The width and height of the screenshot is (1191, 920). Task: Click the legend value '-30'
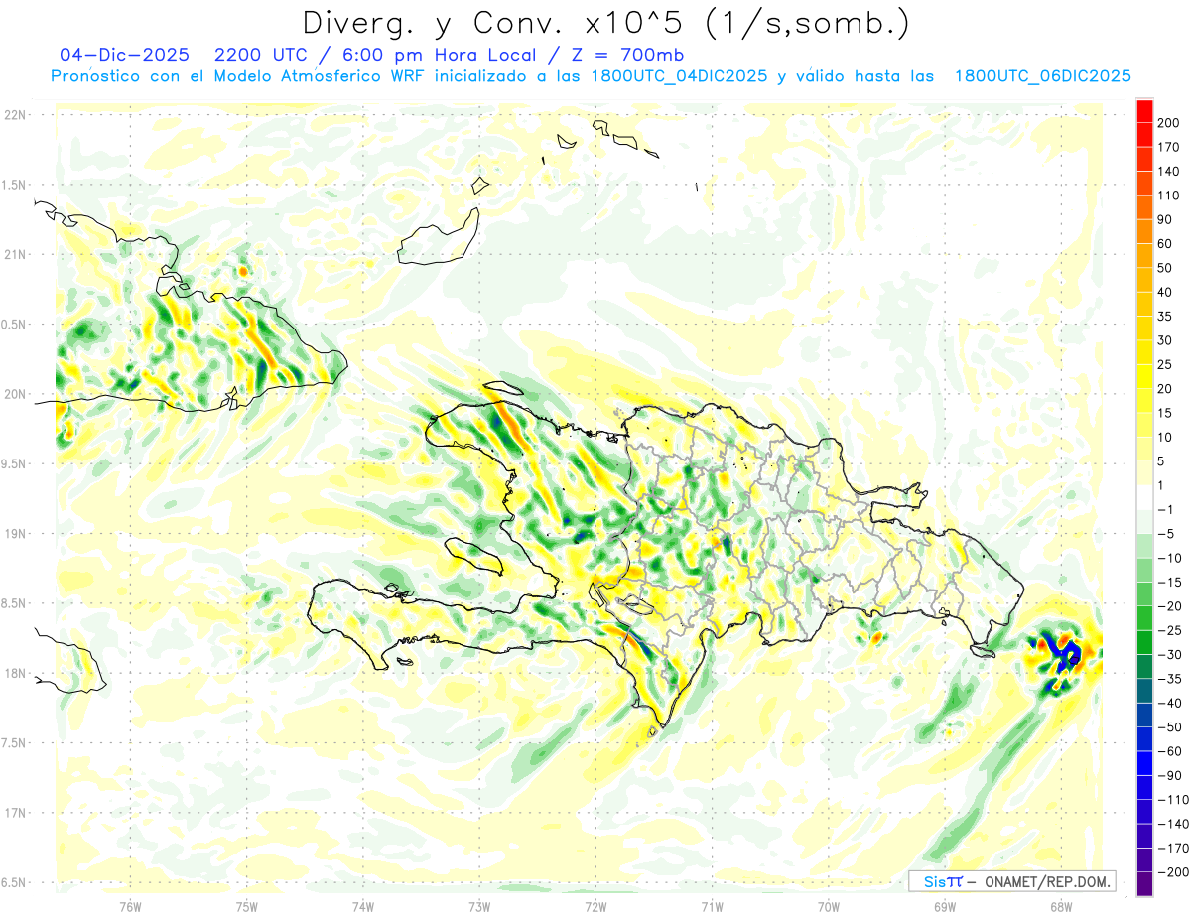(x=1172, y=654)
